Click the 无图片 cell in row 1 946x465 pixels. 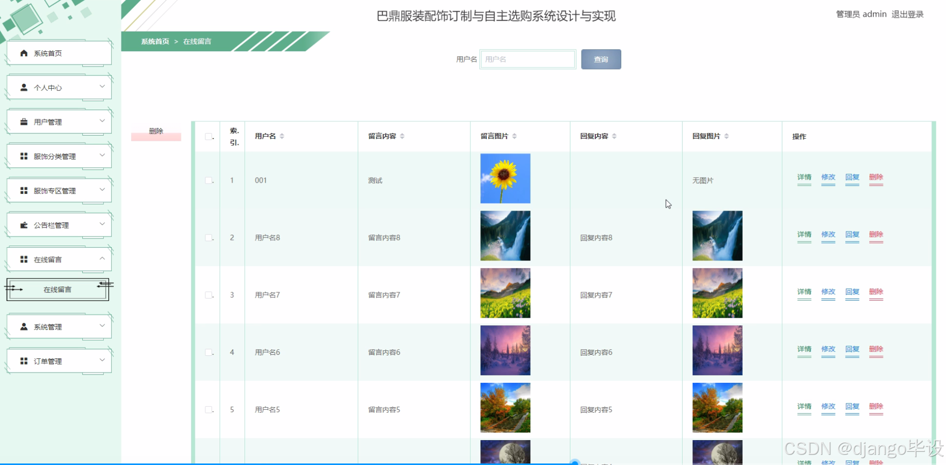tap(703, 181)
